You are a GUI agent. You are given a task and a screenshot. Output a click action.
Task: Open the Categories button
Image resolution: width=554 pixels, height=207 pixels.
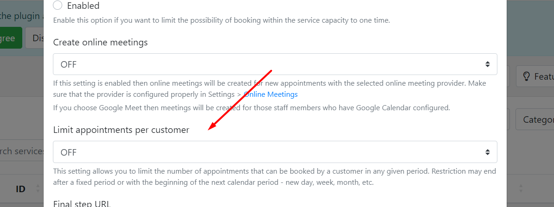point(535,119)
